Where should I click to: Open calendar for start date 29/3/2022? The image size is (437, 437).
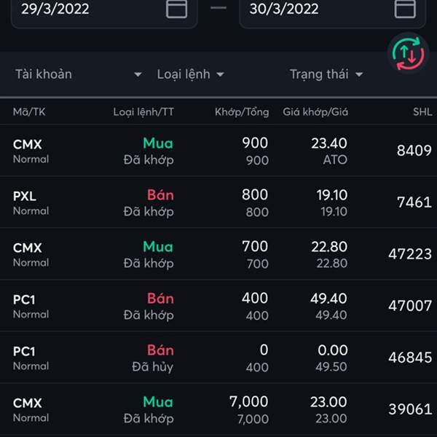(176, 9)
